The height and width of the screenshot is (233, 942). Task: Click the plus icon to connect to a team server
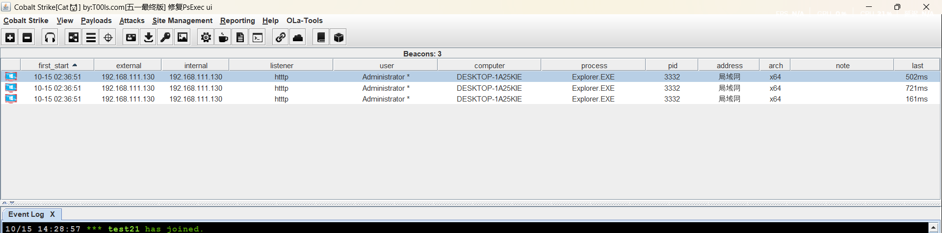coord(10,37)
